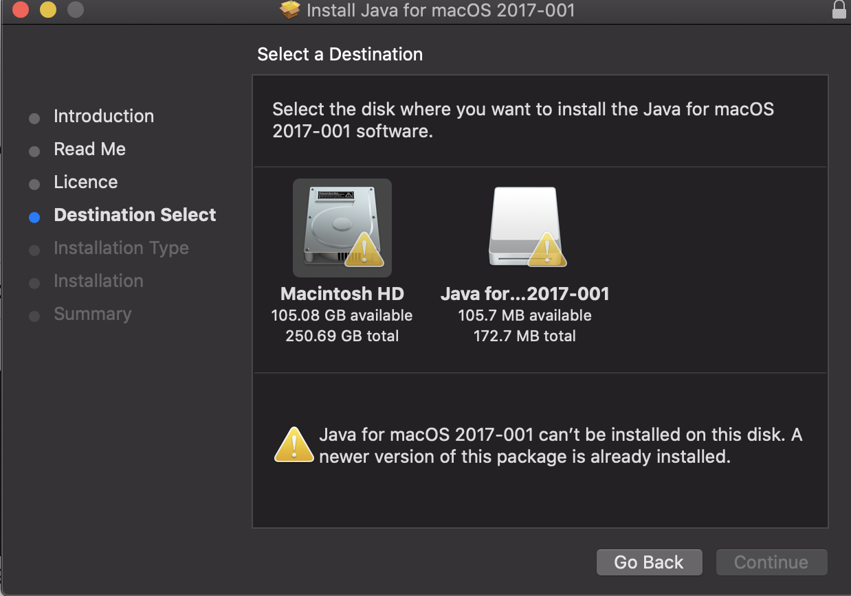Open the Read Me step in sidebar
The height and width of the screenshot is (596, 851).
pos(89,149)
